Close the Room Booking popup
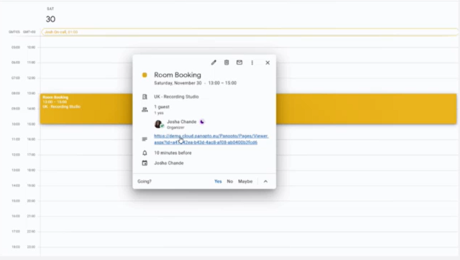Image resolution: width=460 pixels, height=260 pixels. [x=267, y=63]
